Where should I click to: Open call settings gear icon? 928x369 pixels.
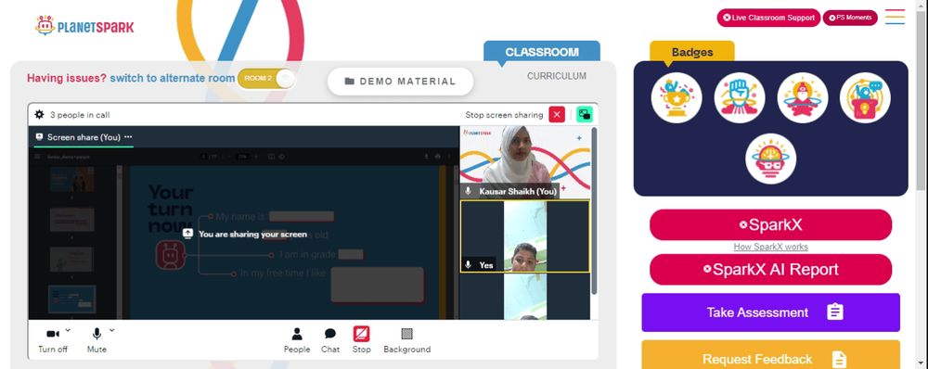[x=39, y=115]
